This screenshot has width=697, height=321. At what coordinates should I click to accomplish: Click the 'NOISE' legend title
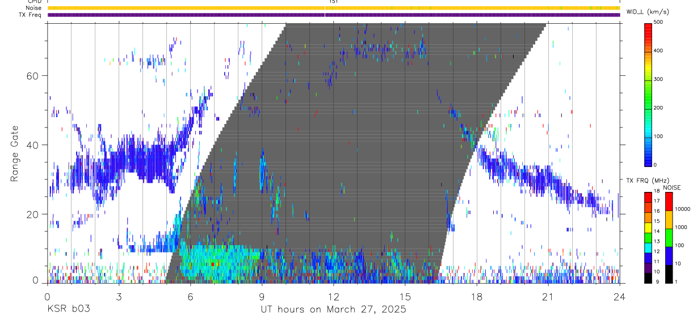pyautogui.click(x=672, y=187)
